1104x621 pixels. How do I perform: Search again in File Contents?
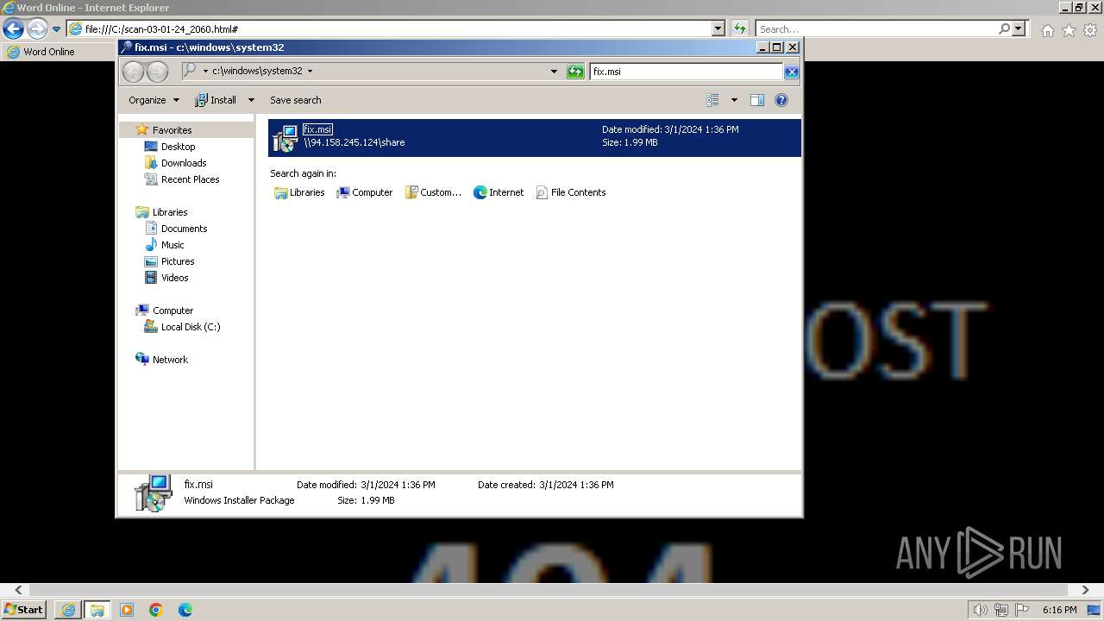coord(571,192)
